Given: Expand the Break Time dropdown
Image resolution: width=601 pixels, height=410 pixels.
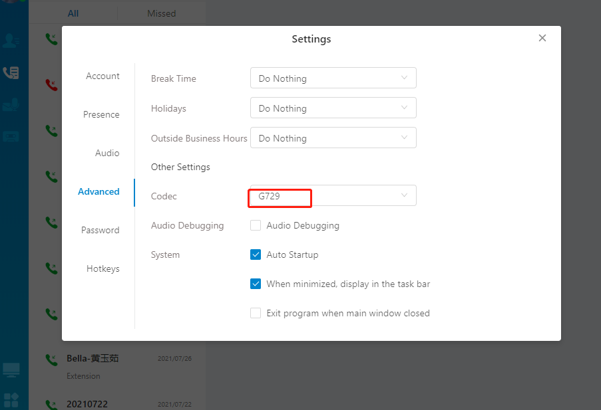Looking at the screenshot, I should [x=333, y=78].
